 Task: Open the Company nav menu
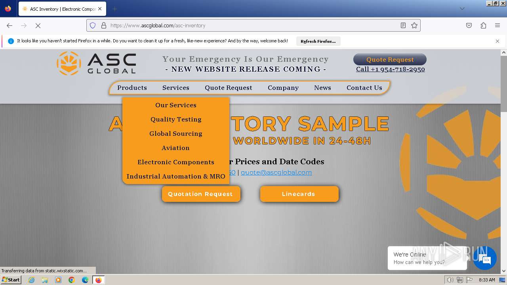coord(283,88)
